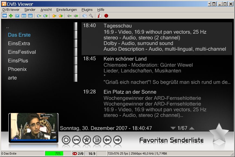235x157 pixels.
Task: Open the Plugins menu
Action: (x=87, y=10)
